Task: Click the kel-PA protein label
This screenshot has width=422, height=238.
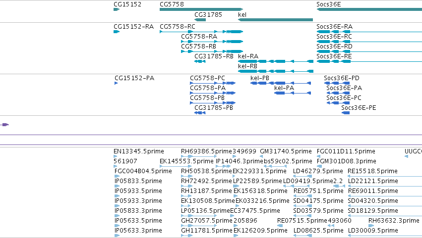Action: click(x=284, y=88)
